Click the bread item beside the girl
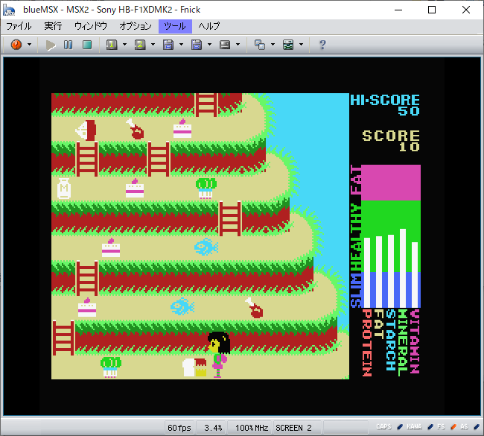The image size is (484, 436). [194, 367]
